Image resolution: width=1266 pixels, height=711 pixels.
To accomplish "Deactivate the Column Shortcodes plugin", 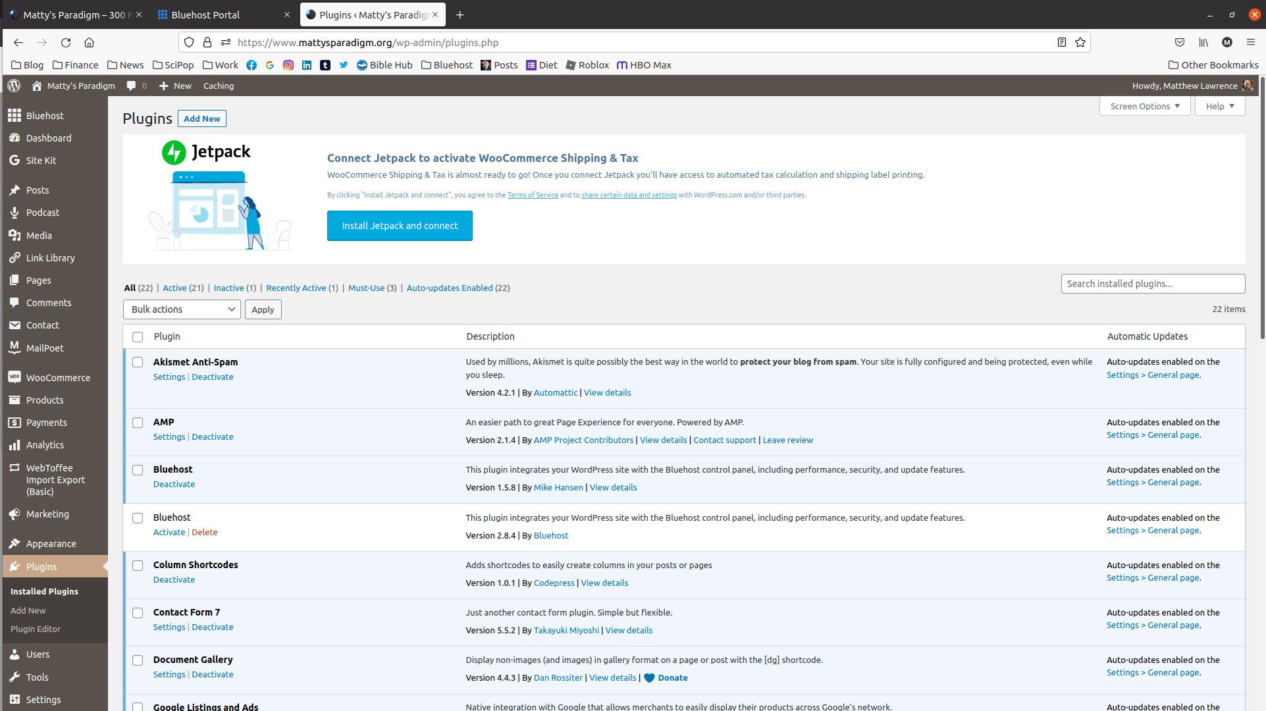I will [x=174, y=579].
